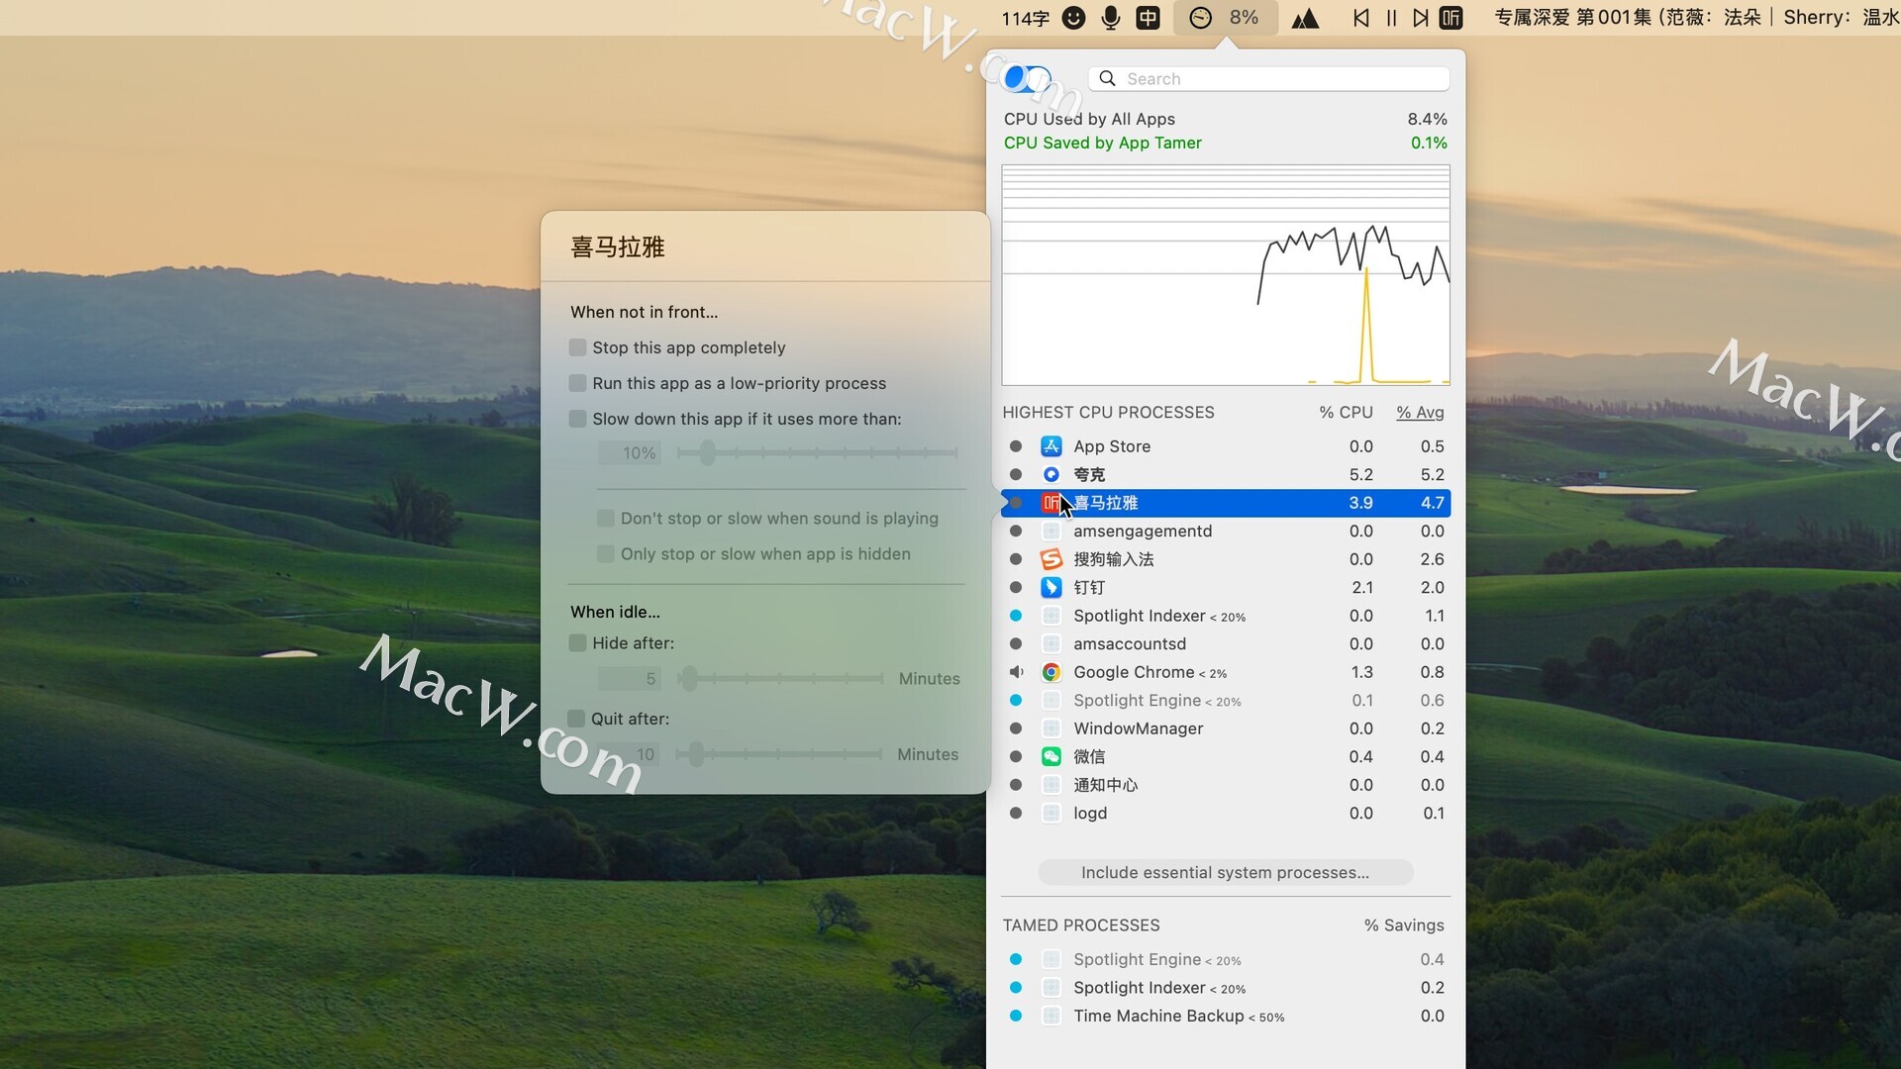Check Don't stop or slow when sound playing

[606, 519]
